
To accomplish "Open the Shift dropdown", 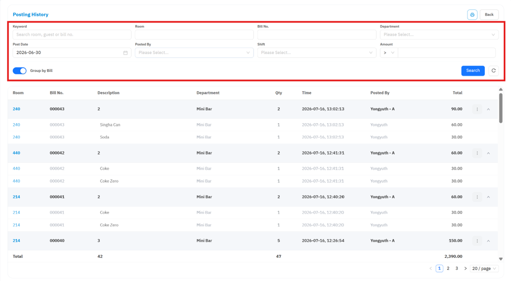I will coord(317,53).
